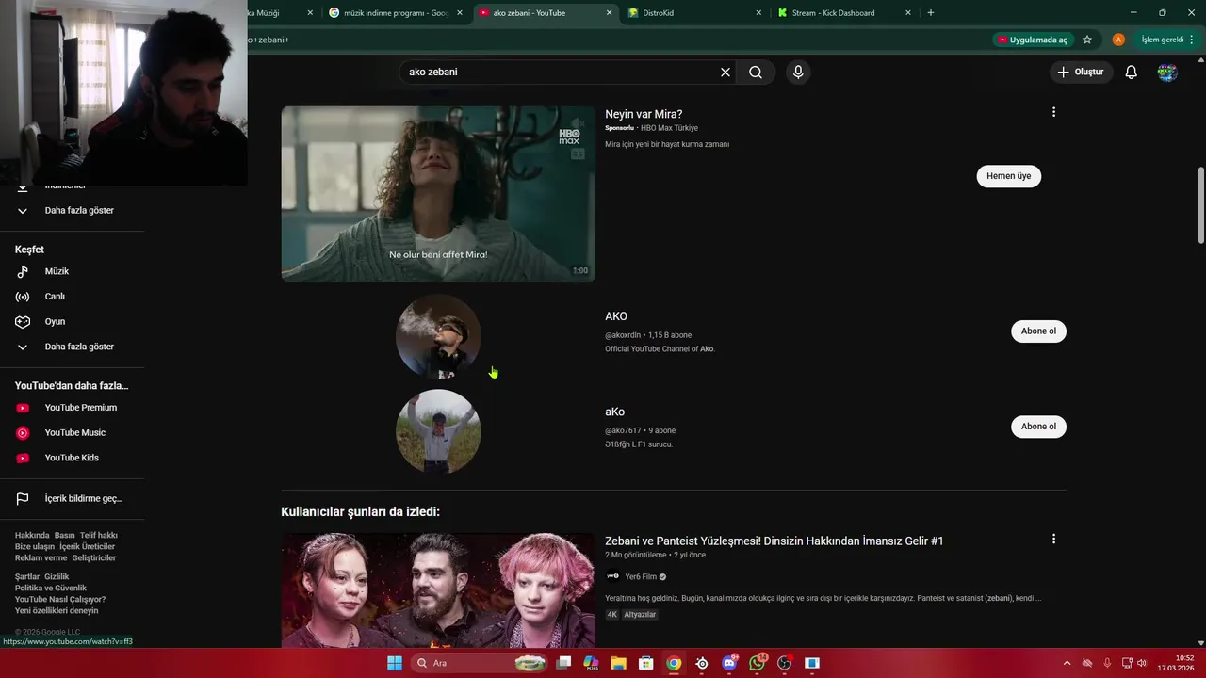The image size is (1206, 678).
Task: Clear the YouTube search text with the X
Action: 725,72
